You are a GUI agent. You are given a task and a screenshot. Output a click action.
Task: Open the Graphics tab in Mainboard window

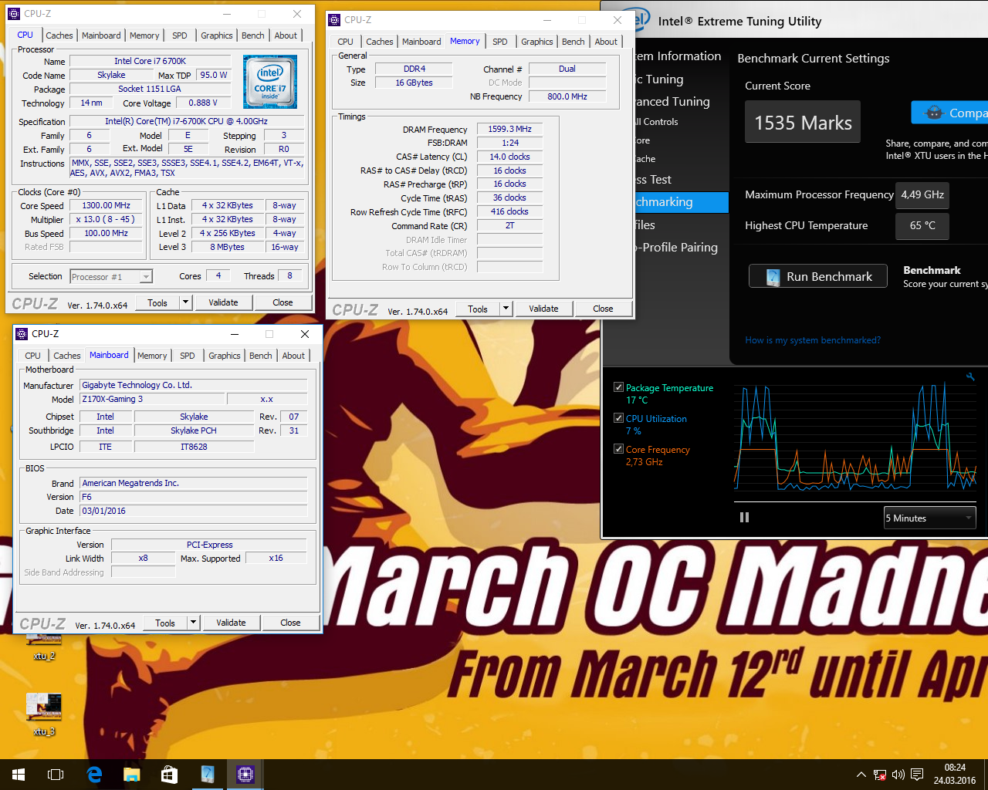pyautogui.click(x=225, y=356)
